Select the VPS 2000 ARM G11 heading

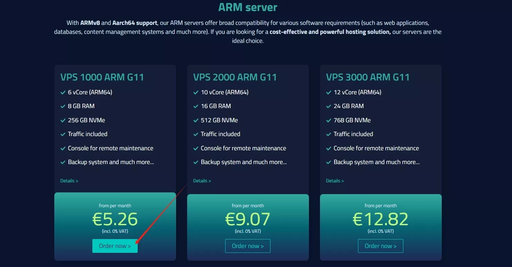[235, 77]
